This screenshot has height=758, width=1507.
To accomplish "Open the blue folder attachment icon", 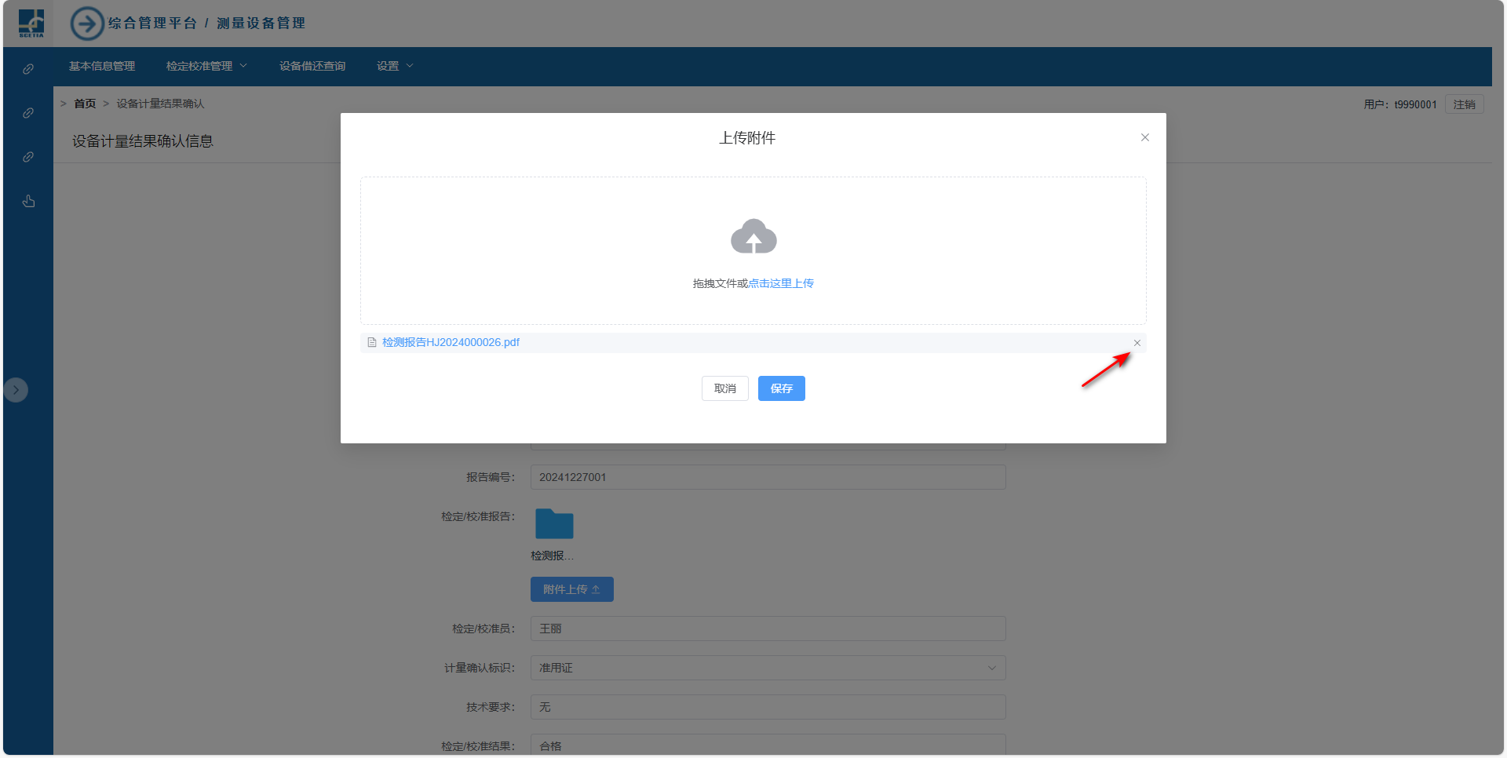I will 554,523.
